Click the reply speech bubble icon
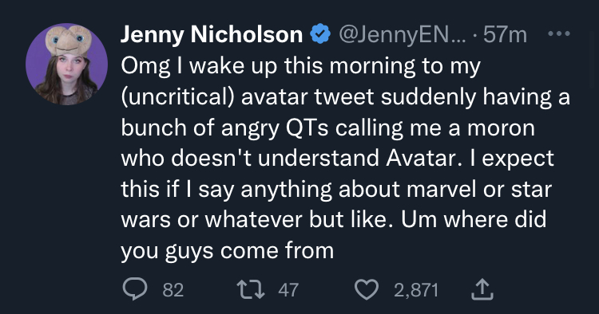 pos(134,289)
